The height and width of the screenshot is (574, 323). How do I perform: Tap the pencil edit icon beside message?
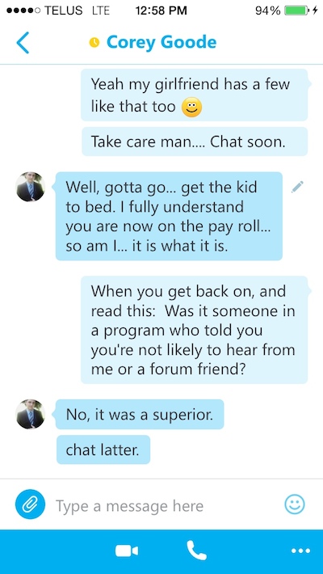[297, 187]
